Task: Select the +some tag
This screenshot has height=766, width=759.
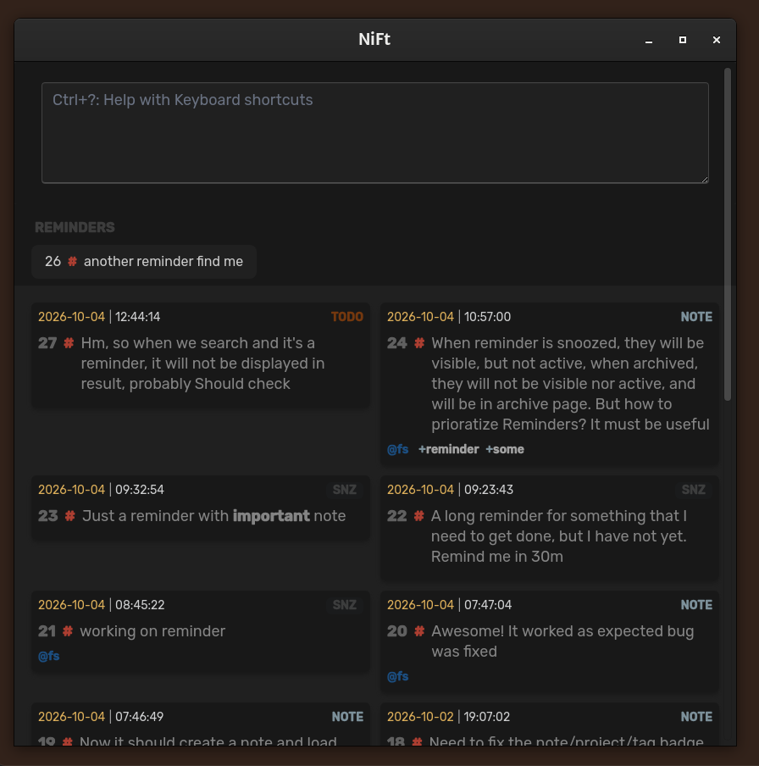Action: [505, 449]
